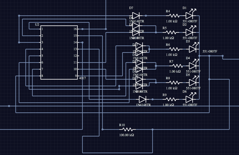Select the D4 LED symbol
Image resolution: width=239 pixels, height=155 pixels.
(x=194, y=65)
